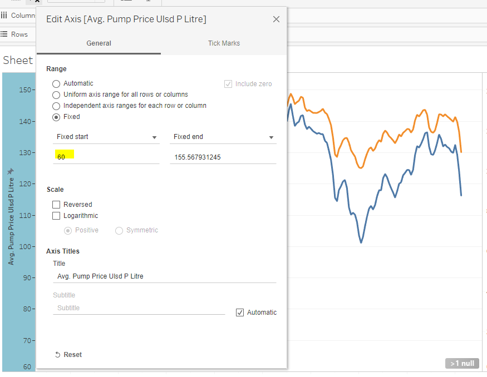
Task: Open the Fixed end dropdown
Action: [x=223, y=137]
